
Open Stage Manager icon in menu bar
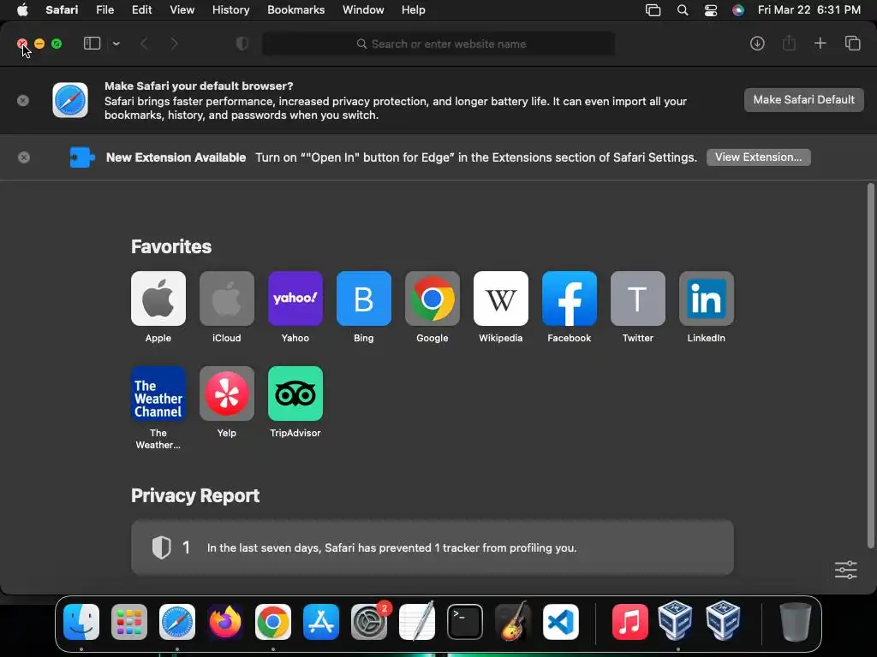click(x=653, y=10)
